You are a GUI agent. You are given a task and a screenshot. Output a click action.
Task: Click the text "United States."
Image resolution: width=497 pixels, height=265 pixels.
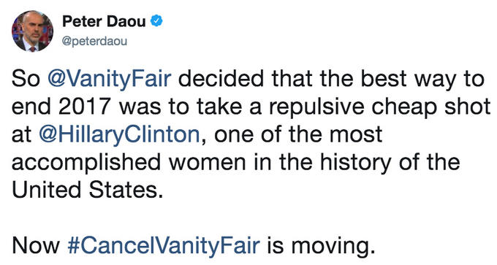(x=88, y=190)
